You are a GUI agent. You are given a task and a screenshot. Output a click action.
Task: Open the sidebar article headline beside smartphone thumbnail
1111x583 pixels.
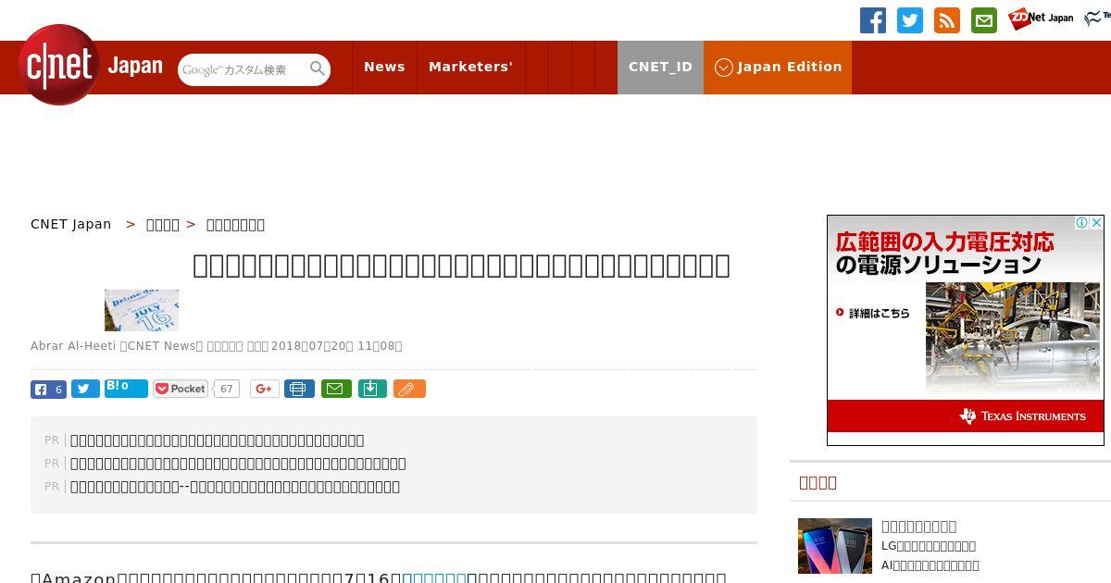click(918, 526)
